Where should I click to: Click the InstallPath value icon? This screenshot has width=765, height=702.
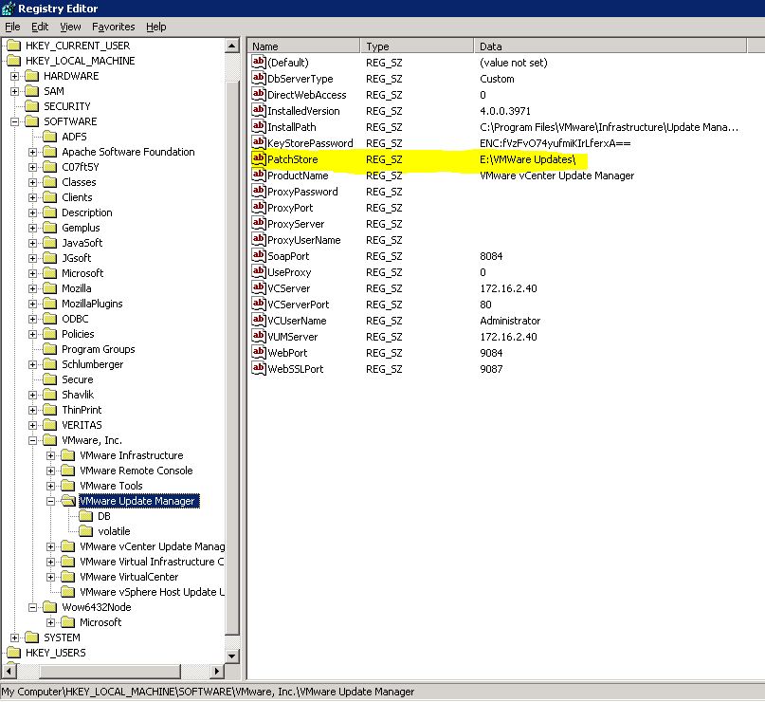click(x=258, y=126)
